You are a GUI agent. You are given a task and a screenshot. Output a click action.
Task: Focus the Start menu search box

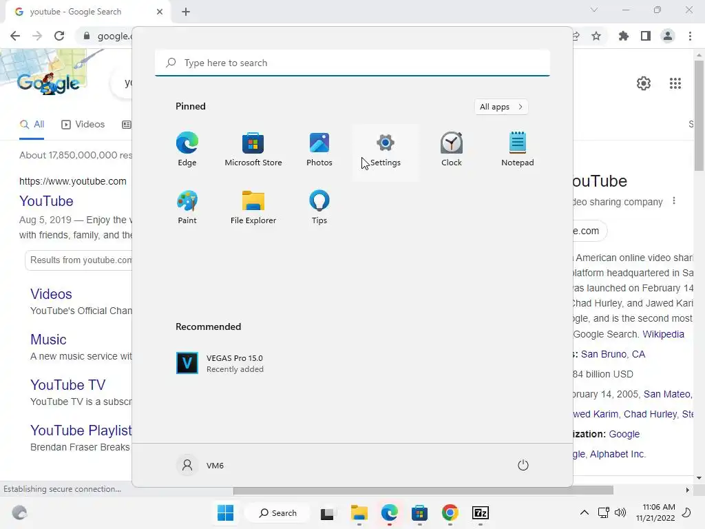point(352,63)
